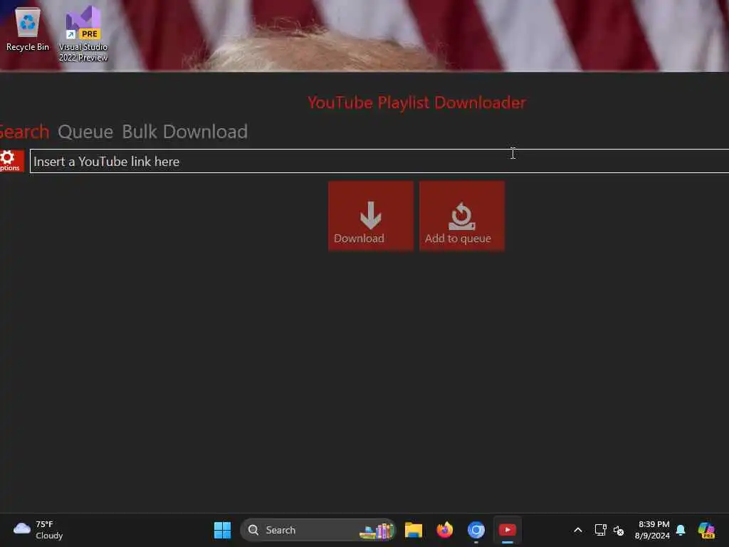Open Chromium browser from the taskbar
The width and height of the screenshot is (729, 547).
click(476, 530)
